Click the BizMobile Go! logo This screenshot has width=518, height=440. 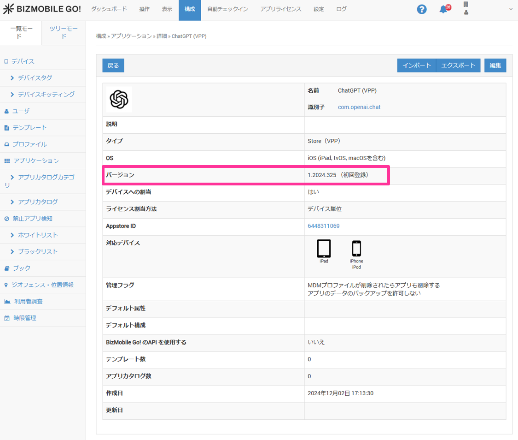pyautogui.click(x=42, y=9)
